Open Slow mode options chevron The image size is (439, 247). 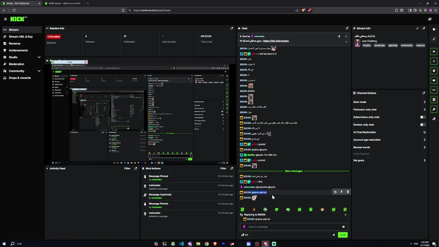tap(424, 102)
